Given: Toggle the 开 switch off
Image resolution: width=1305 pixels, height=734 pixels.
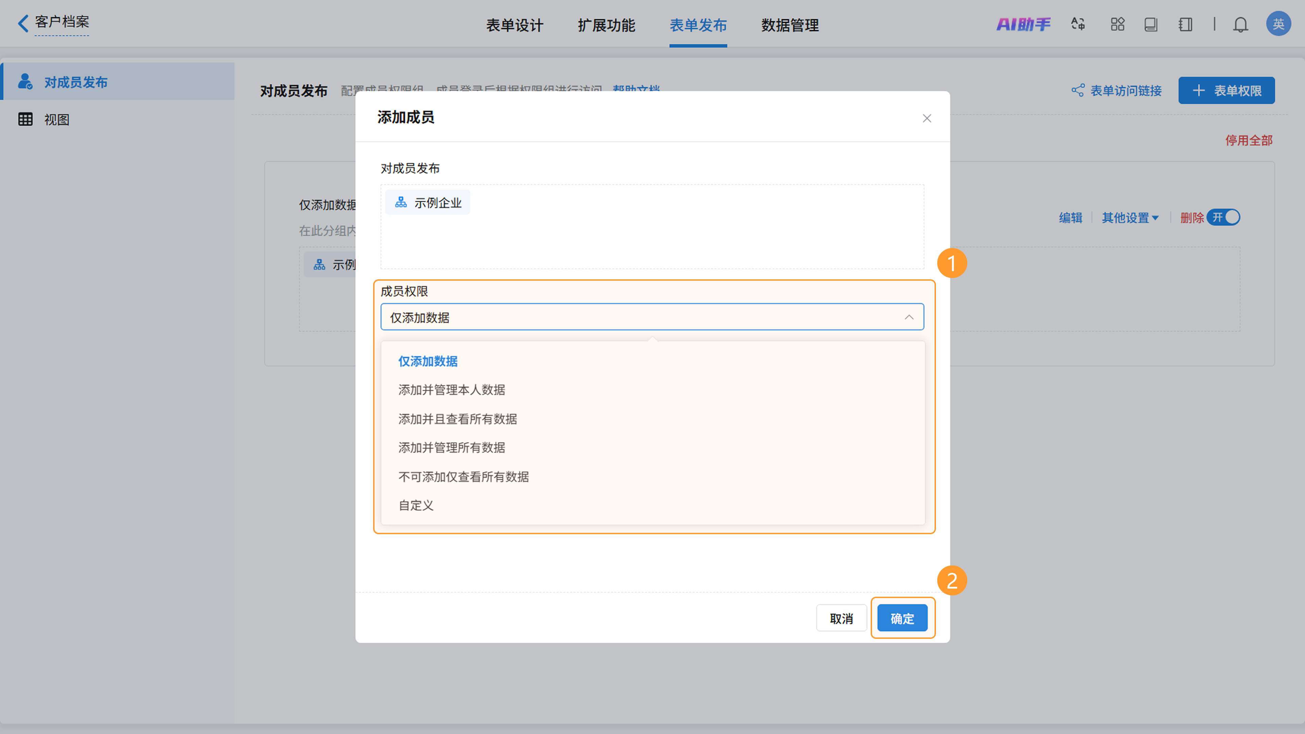Looking at the screenshot, I should coord(1223,217).
